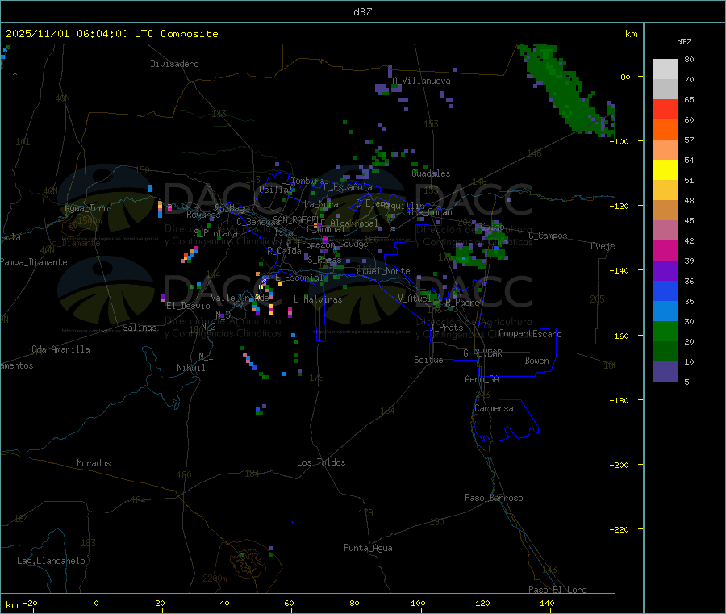Click the 0 km bottom axis label
Viewport: 726px width, 614px height.
(x=96, y=603)
